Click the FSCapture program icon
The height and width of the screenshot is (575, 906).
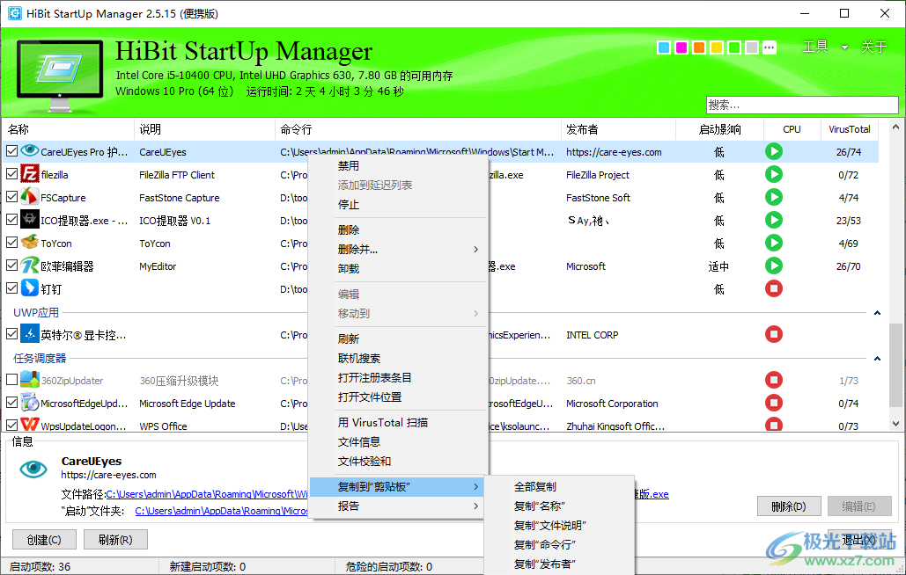click(x=29, y=197)
